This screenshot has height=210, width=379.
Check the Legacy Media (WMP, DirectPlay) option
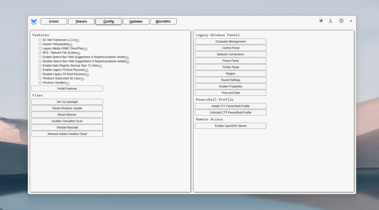(x=40, y=49)
